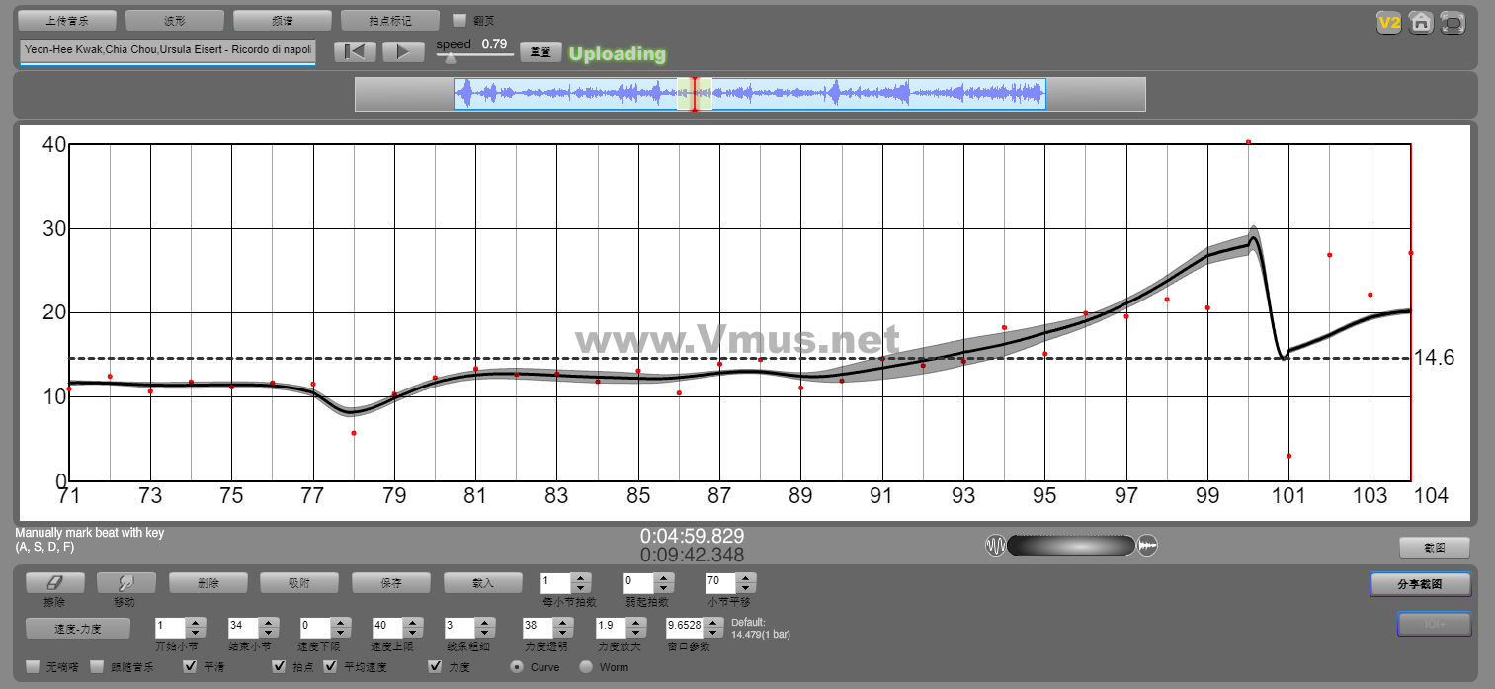Click the waveform icon left of zoom bar
1495x689 pixels.
point(995,546)
